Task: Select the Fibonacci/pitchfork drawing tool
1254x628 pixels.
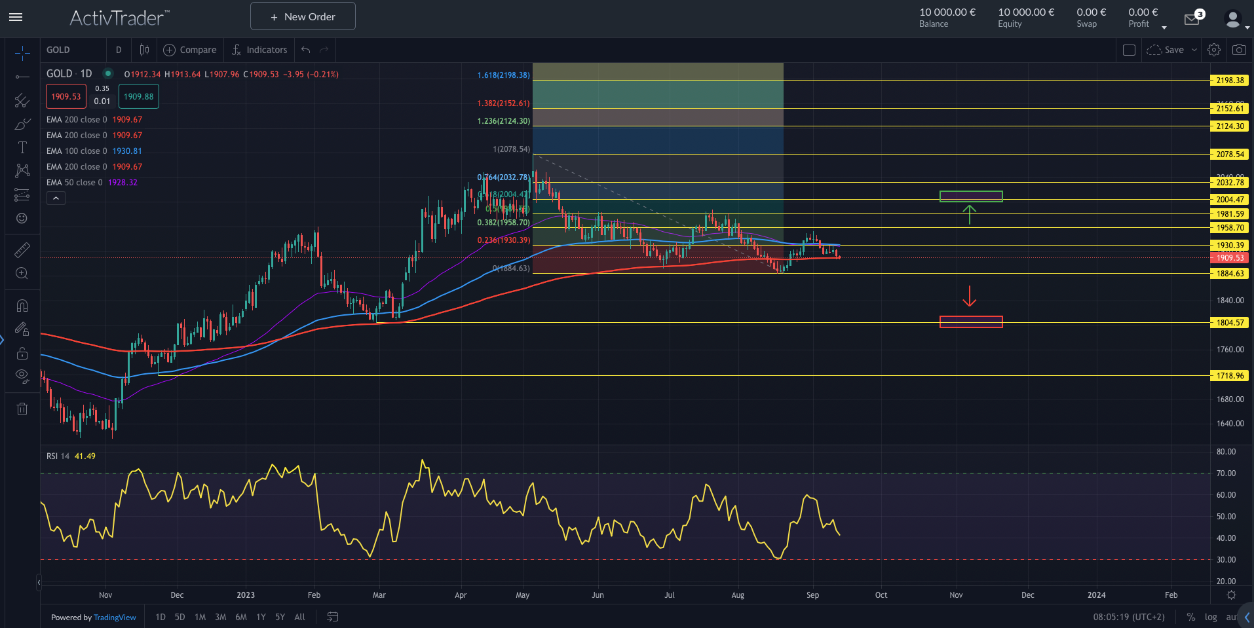Action: [x=22, y=100]
